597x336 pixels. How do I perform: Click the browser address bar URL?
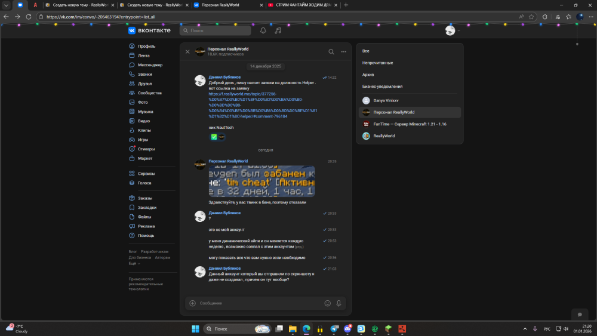tap(101, 17)
